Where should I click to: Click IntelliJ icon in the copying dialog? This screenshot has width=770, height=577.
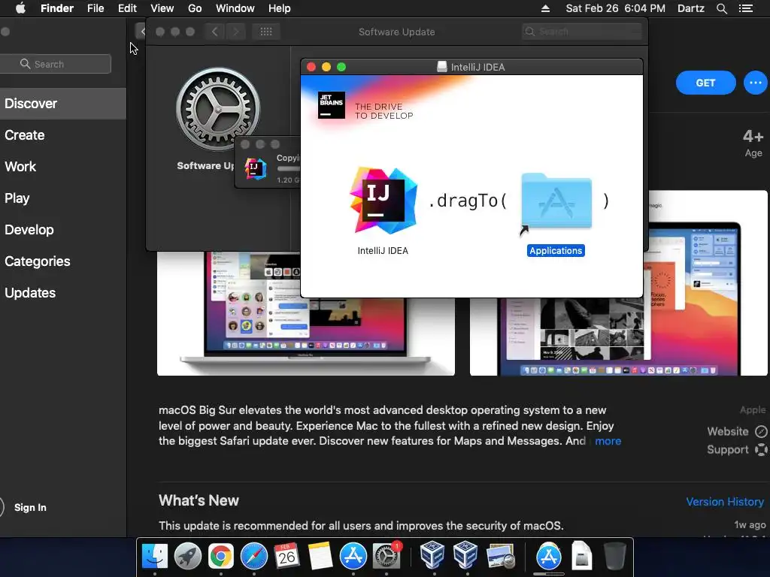coord(256,169)
